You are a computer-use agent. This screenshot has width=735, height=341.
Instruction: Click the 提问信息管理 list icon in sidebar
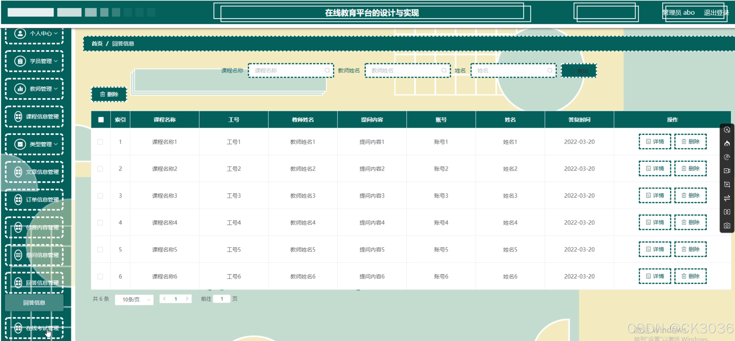tap(18, 255)
